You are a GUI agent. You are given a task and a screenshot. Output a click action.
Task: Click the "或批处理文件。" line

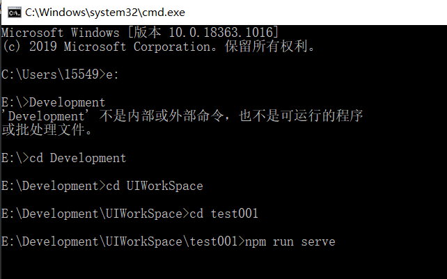coord(47,130)
